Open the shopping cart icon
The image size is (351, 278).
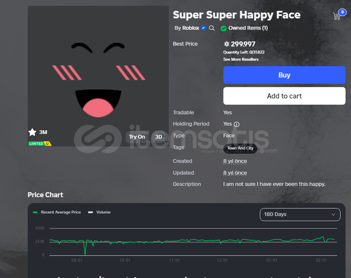pos(337,16)
